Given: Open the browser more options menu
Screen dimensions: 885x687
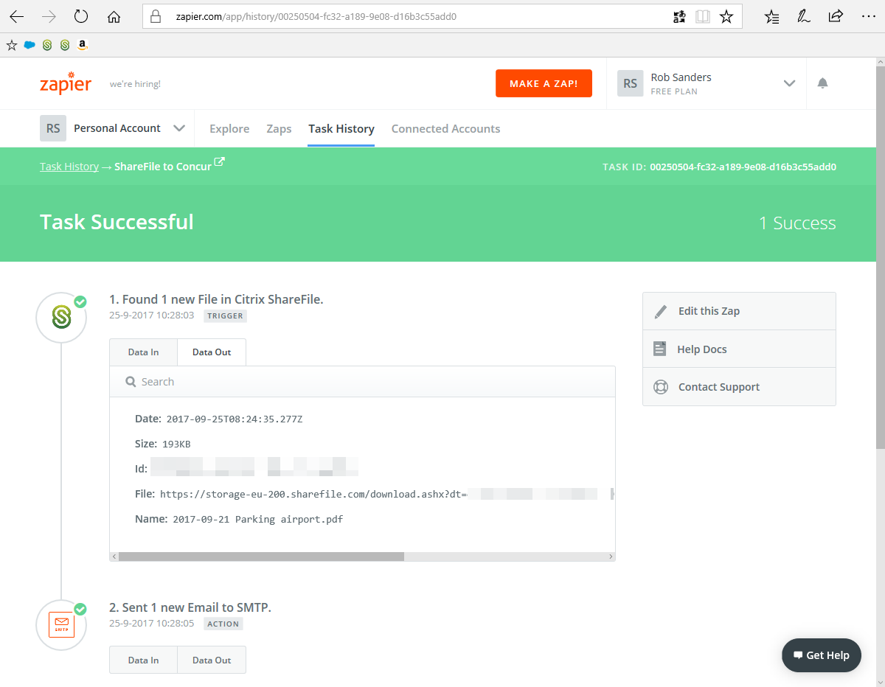Looking at the screenshot, I should [x=868, y=16].
